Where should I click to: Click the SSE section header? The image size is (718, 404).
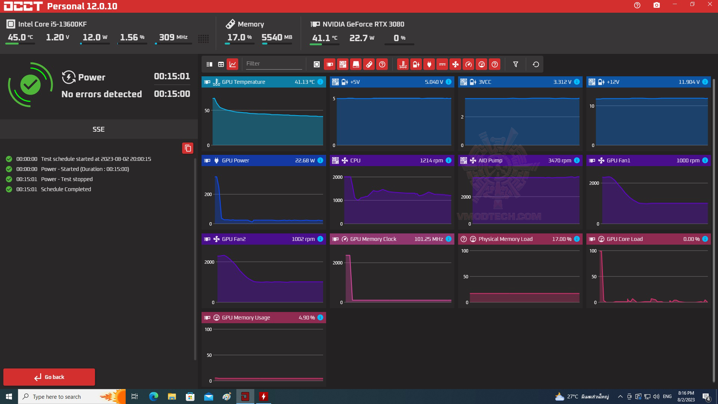[99, 129]
